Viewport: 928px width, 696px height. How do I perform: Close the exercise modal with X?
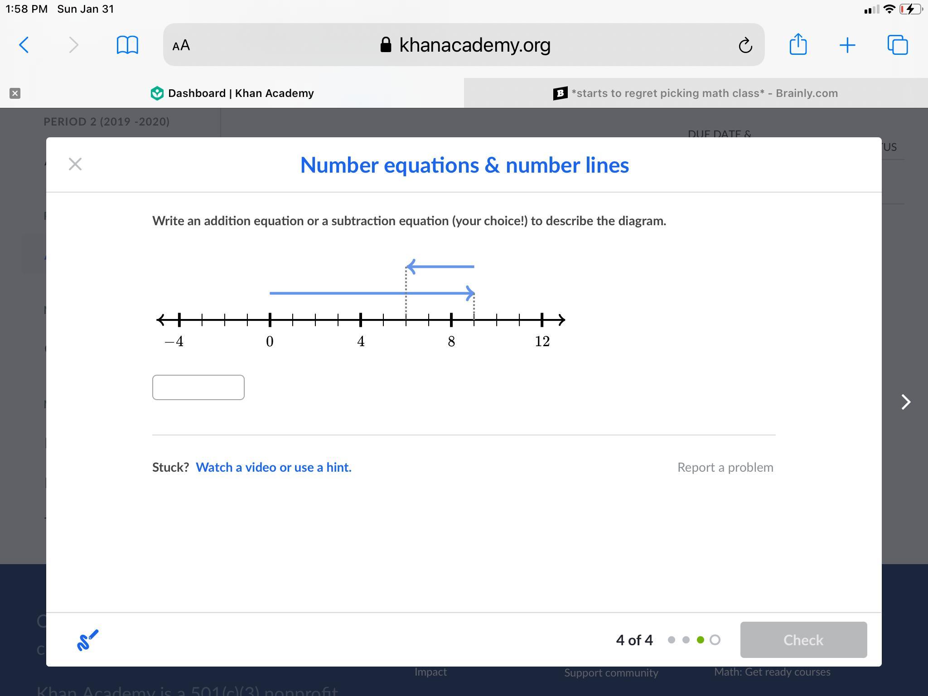pos(75,164)
